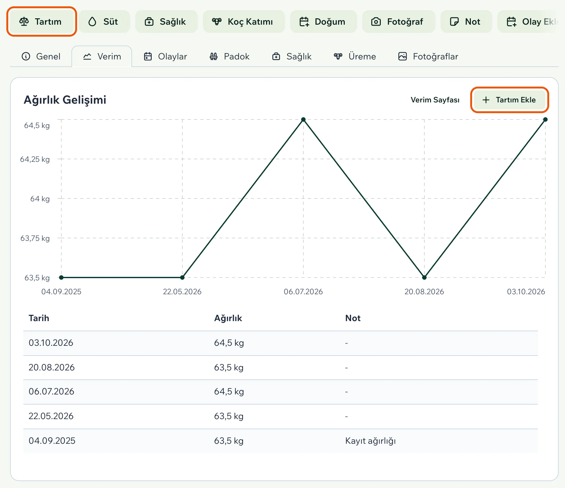565x488 pixels.
Task: Click the 63,5 kg weight for 04.09.2025
Action: point(229,441)
